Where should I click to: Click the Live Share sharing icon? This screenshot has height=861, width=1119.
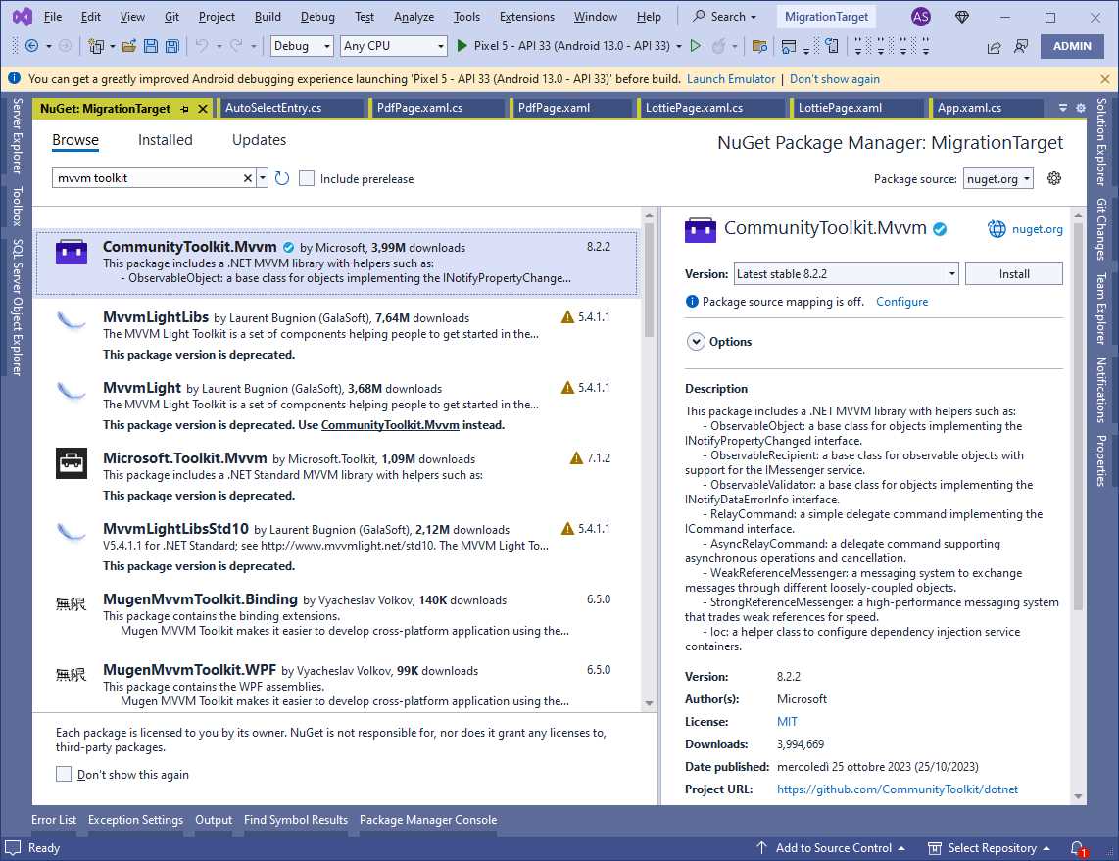[993, 46]
